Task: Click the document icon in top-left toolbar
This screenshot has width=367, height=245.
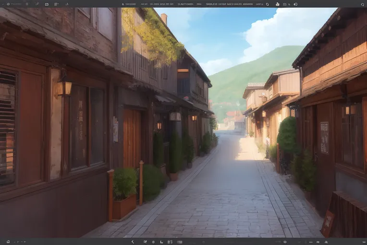Action: pyautogui.click(x=56, y=4)
